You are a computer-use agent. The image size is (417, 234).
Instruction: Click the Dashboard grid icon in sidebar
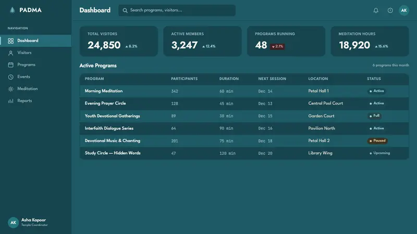(10, 41)
